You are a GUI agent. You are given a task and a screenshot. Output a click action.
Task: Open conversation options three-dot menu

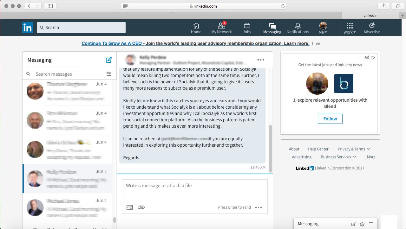pos(261,60)
